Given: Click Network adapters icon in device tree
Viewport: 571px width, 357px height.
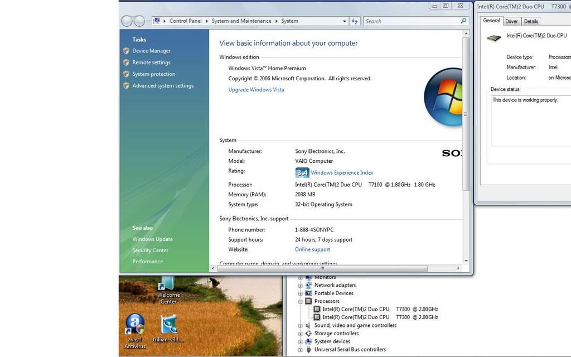Looking at the screenshot, I should [308, 285].
